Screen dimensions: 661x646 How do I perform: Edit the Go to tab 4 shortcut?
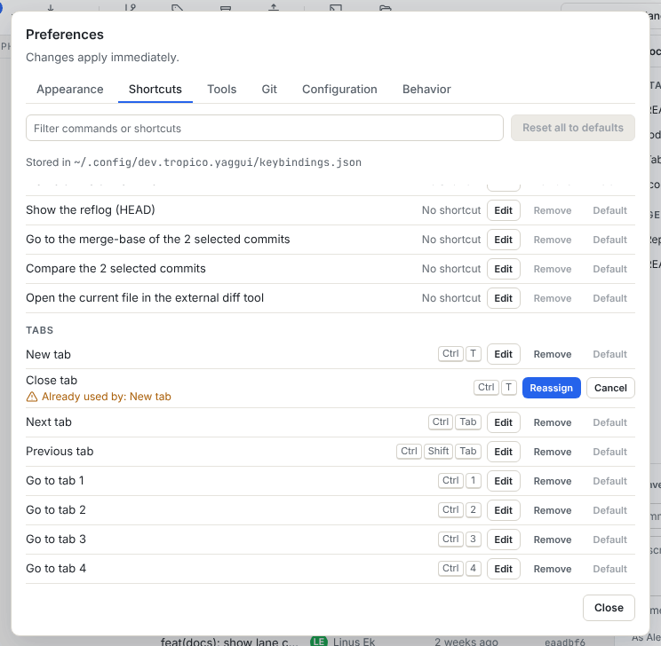[504, 569]
